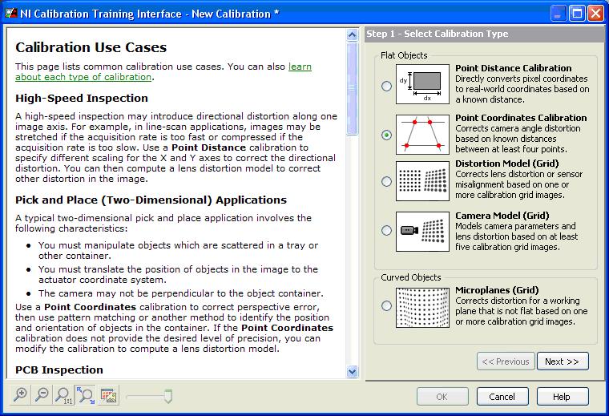Click the help pane scroll up arrow
The height and width of the screenshot is (416, 609).
tap(353, 35)
